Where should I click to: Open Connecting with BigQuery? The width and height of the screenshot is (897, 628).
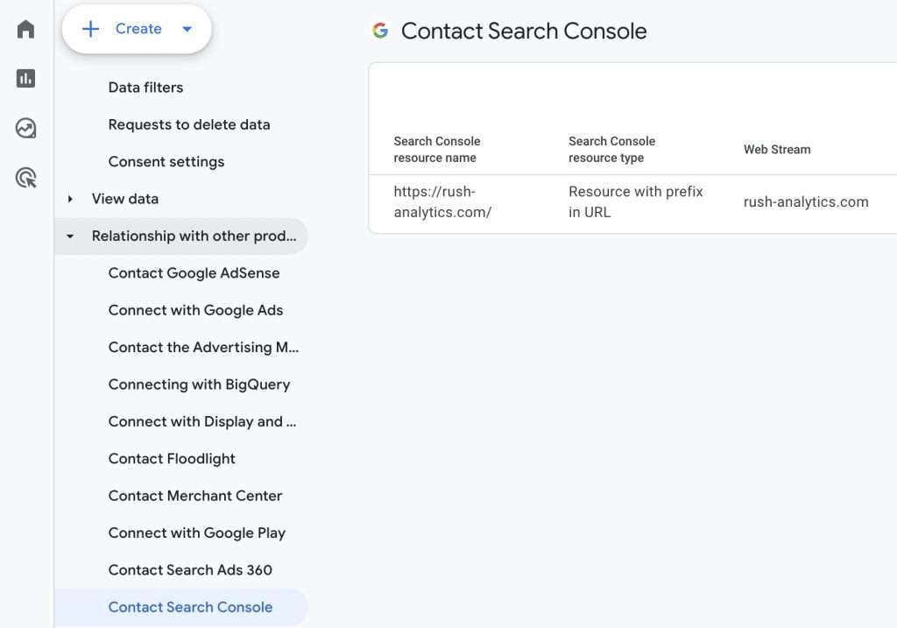[x=199, y=385]
